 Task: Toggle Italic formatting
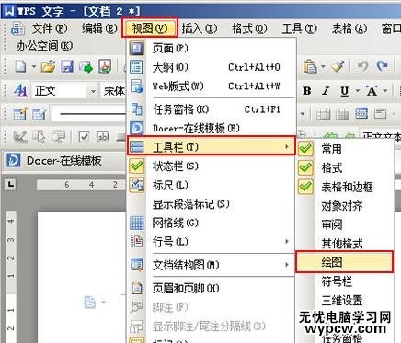tap(326, 91)
